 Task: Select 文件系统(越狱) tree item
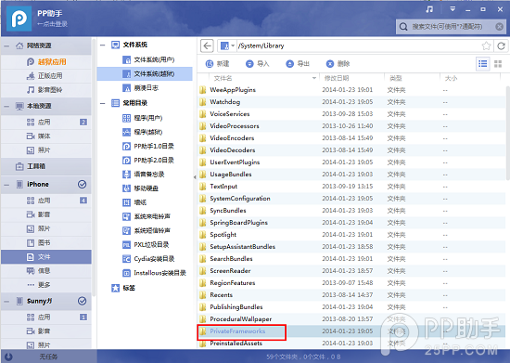(x=145, y=74)
